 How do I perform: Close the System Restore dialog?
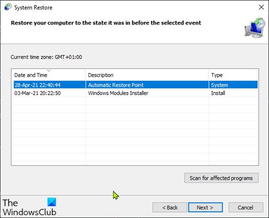pyautogui.click(x=261, y=7)
